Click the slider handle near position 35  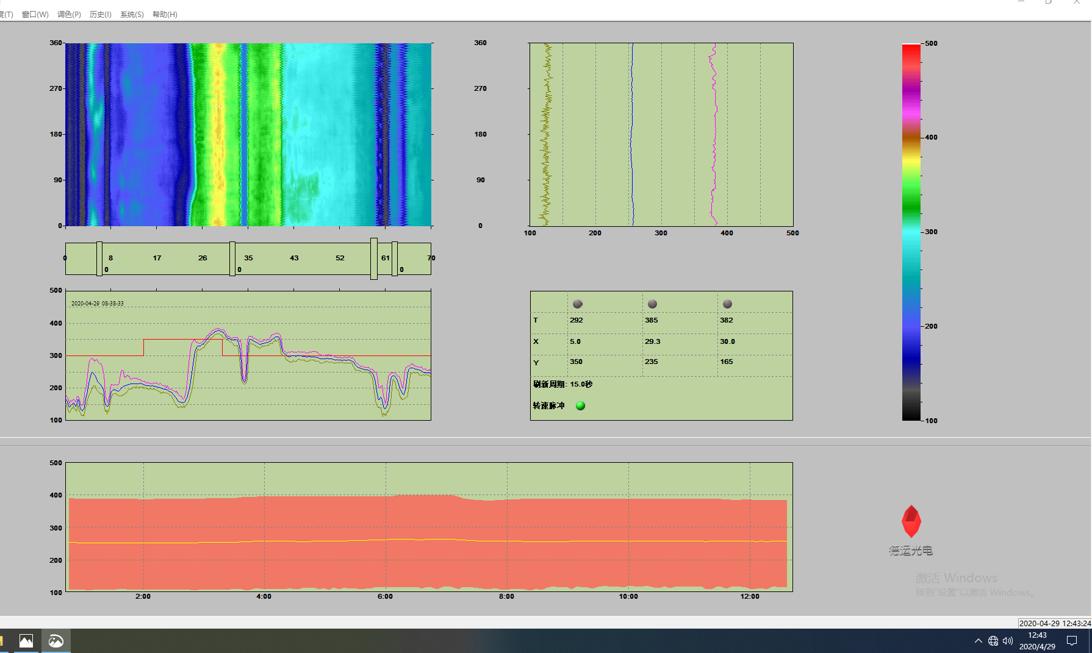coord(232,259)
